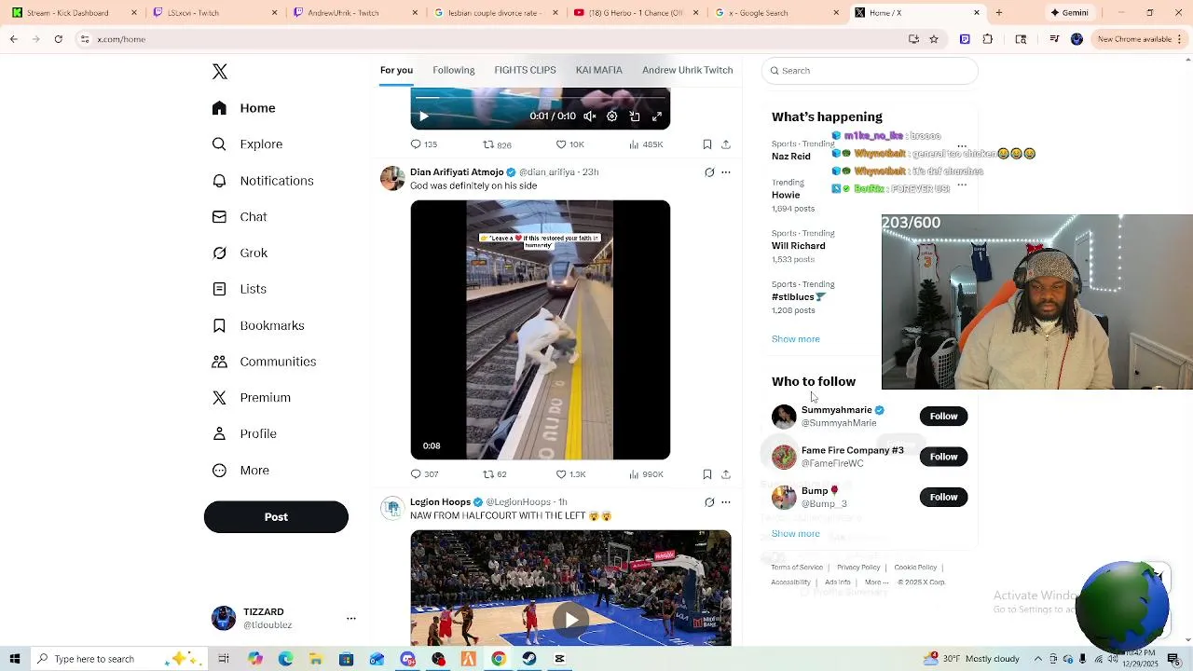Like the top post with 10K likes
1193x671 pixels.
569,144
